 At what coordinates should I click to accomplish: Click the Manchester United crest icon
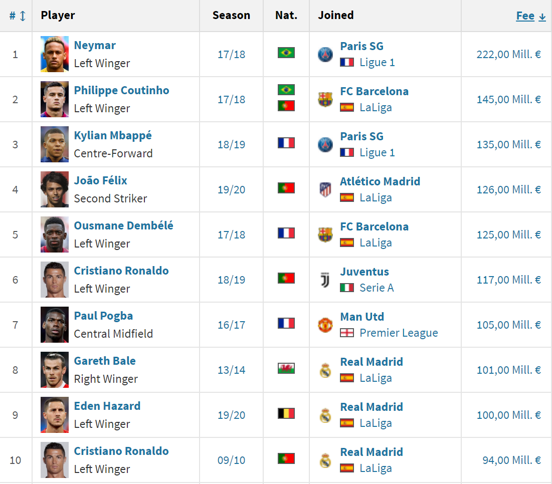[325, 325]
